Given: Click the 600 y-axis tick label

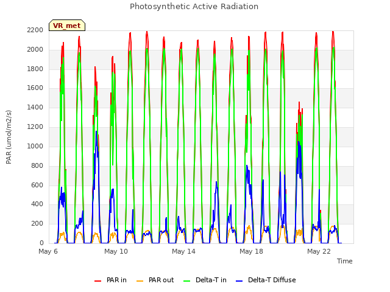Looking at the screenshot, I should click(x=37, y=185).
